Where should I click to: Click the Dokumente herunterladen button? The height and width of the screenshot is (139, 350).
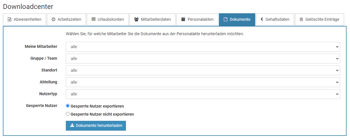[x=99, y=126]
